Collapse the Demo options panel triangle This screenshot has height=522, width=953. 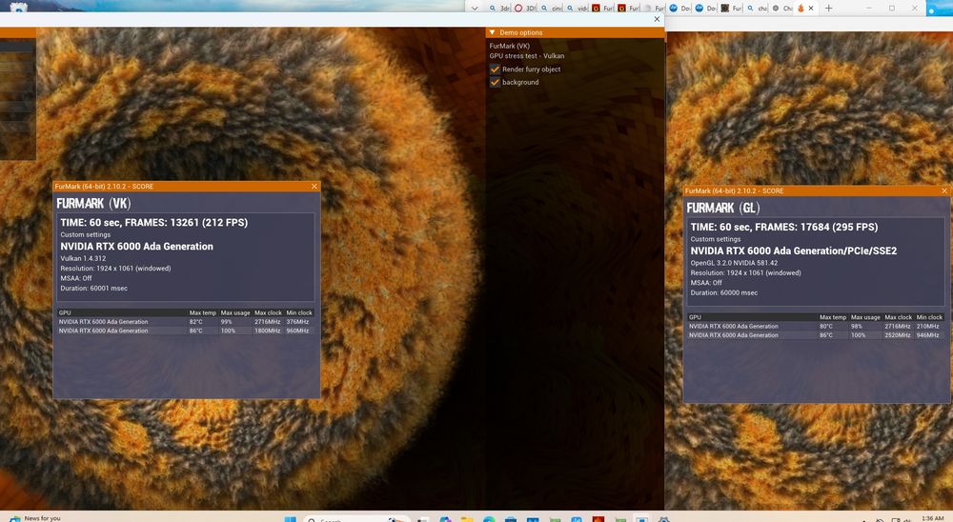(x=492, y=32)
